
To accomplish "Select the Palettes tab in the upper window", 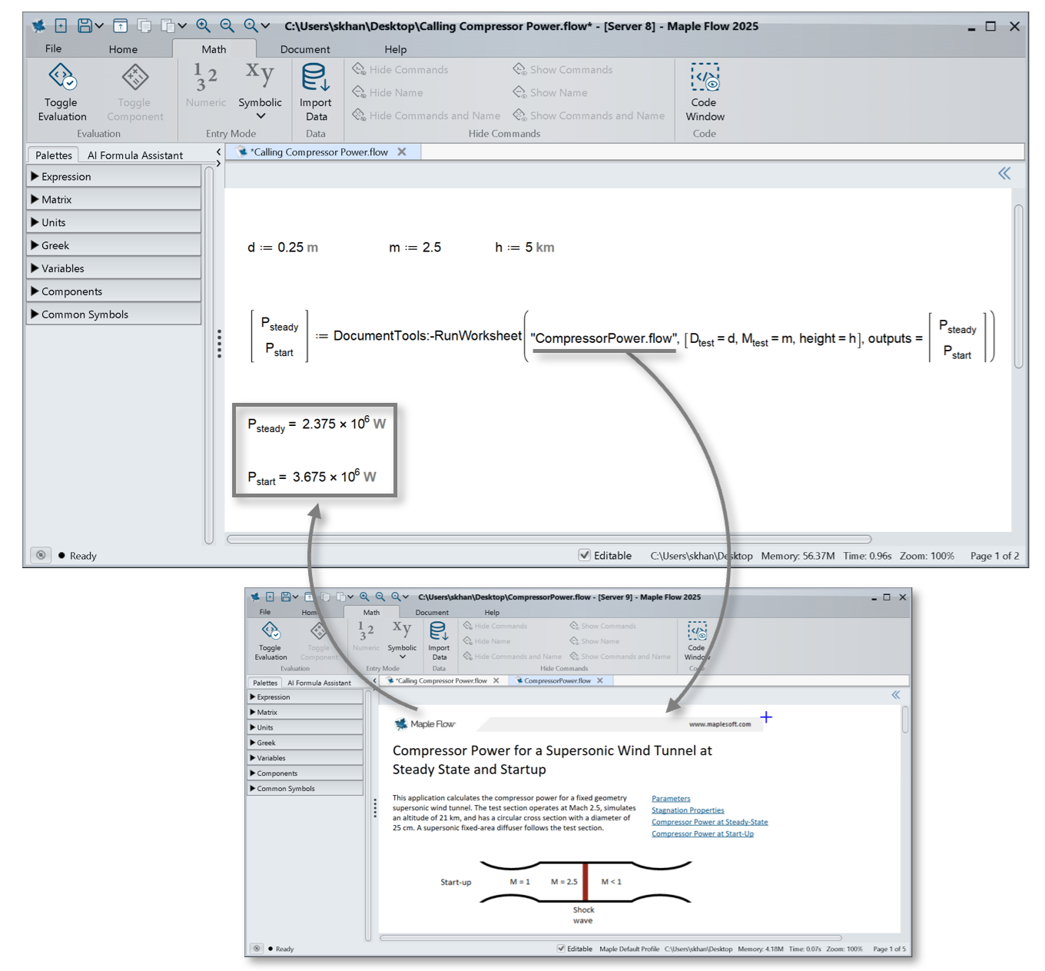I will point(54,155).
